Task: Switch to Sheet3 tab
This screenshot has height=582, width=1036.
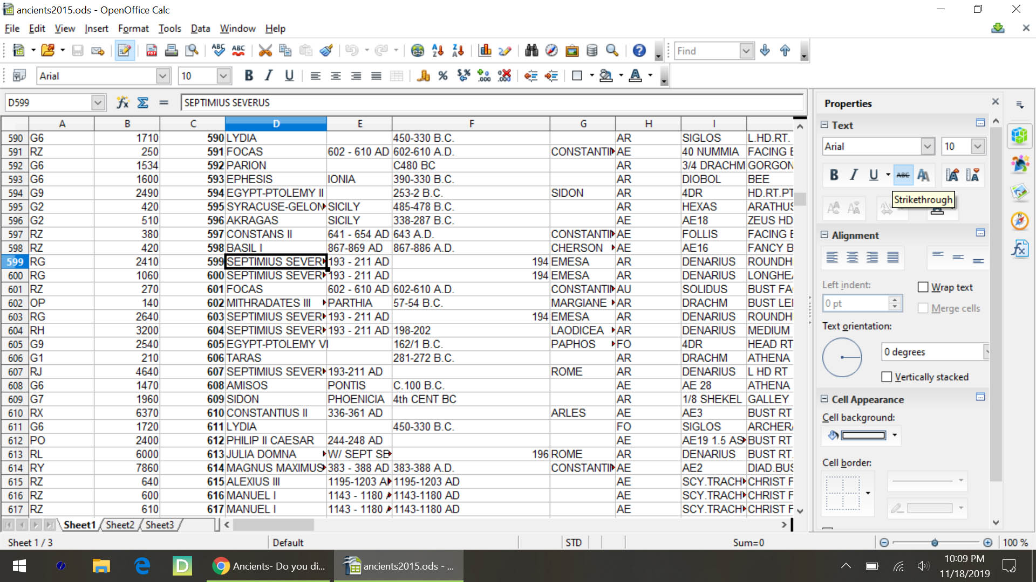Action: [160, 524]
